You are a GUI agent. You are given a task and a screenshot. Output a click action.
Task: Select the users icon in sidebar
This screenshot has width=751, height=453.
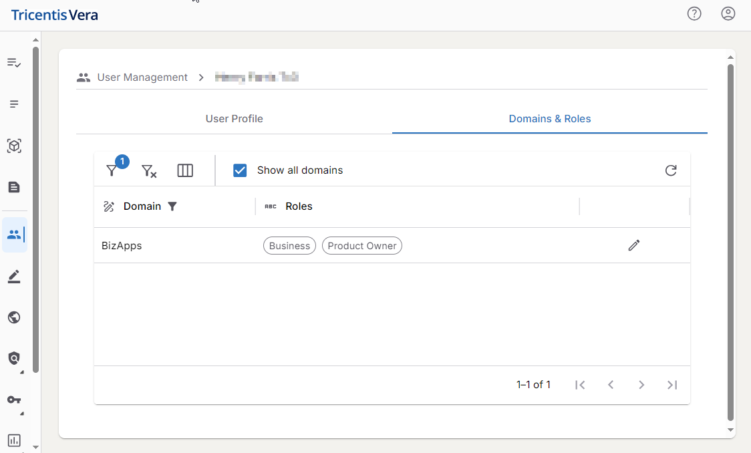[x=15, y=235]
